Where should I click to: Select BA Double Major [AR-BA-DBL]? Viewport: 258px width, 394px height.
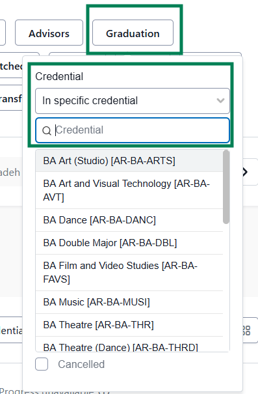[129, 243]
